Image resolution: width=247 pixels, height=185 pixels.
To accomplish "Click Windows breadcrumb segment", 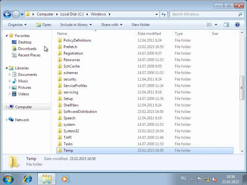I will (x=98, y=14).
